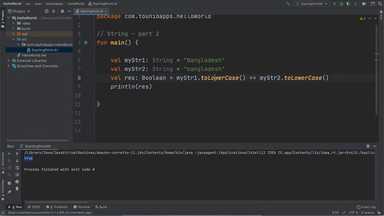Click the green run gutter icon beside main
Screen dimensions: 384x216
pos(86,43)
